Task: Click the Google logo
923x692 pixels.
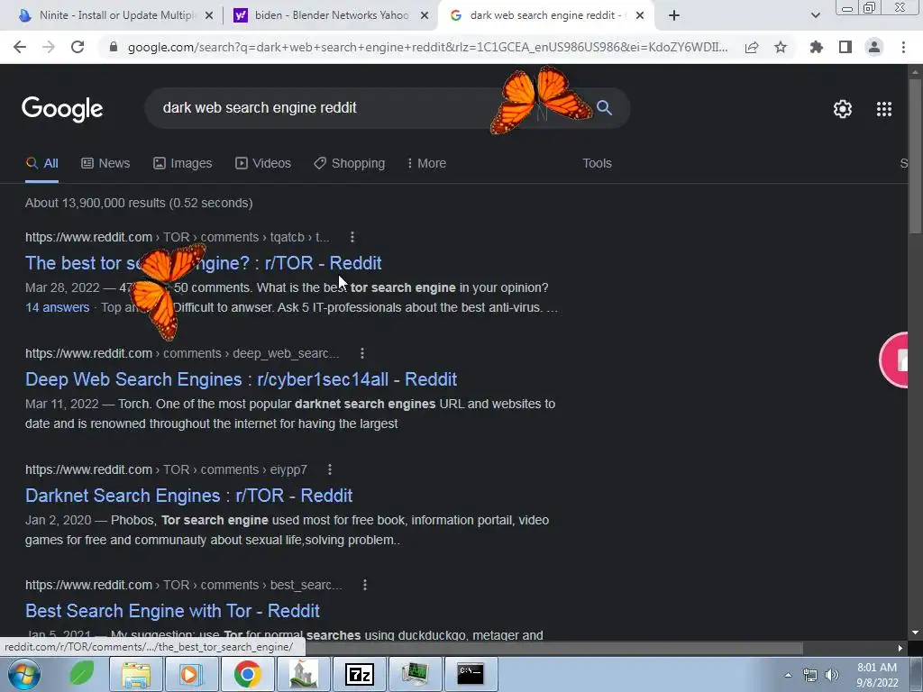Action: pyautogui.click(x=62, y=109)
